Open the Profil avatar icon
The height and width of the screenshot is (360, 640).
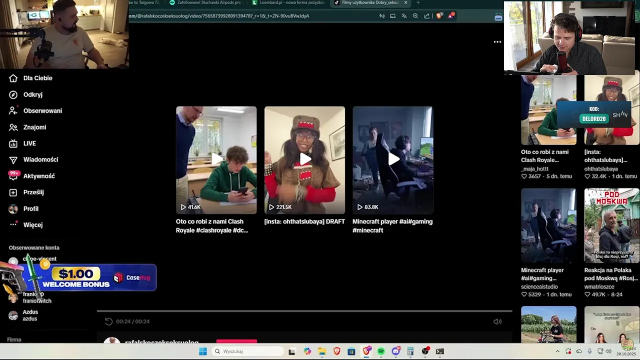13,208
